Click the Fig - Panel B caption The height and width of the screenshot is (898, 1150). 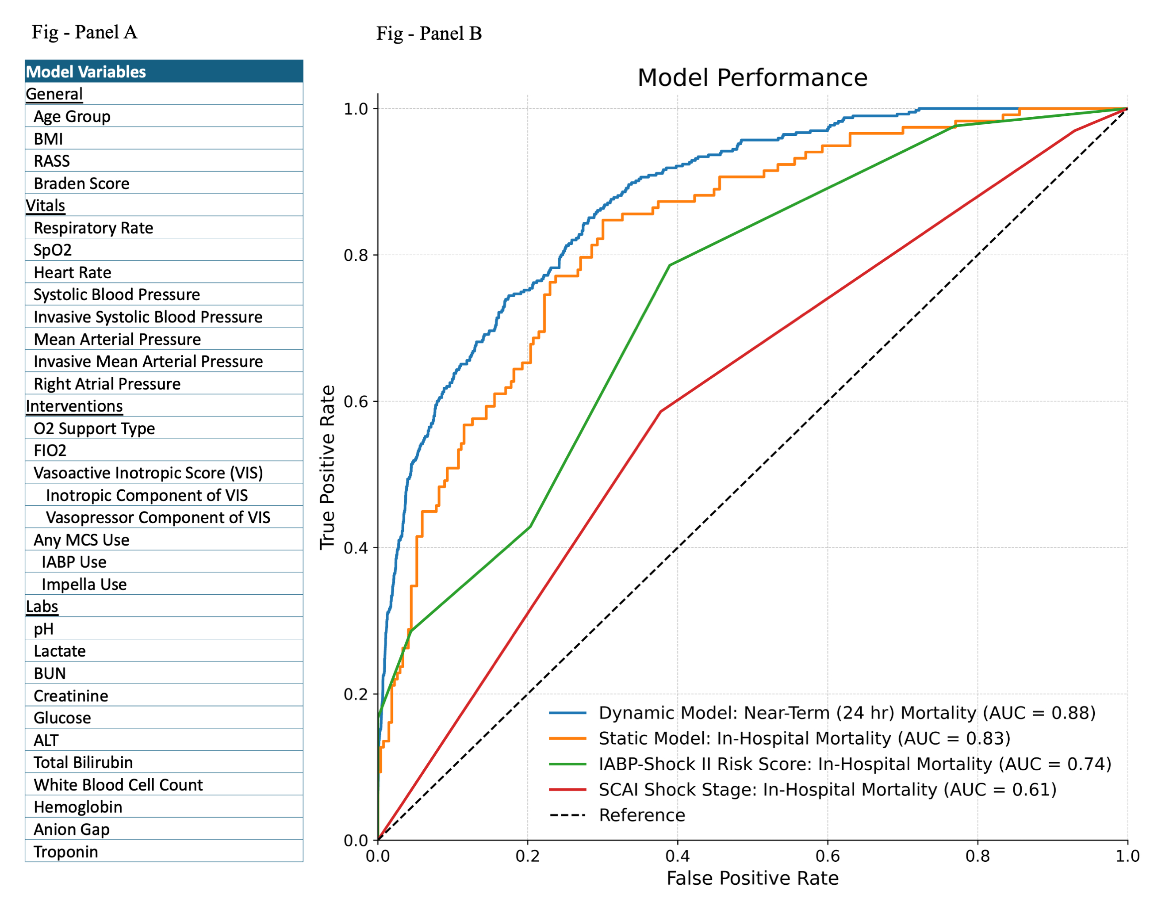coord(429,34)
